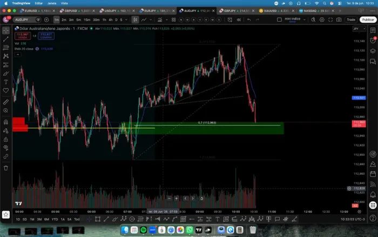Open the object tree layers panel
This screenshot has height=237, width=378.
(373, 51)
